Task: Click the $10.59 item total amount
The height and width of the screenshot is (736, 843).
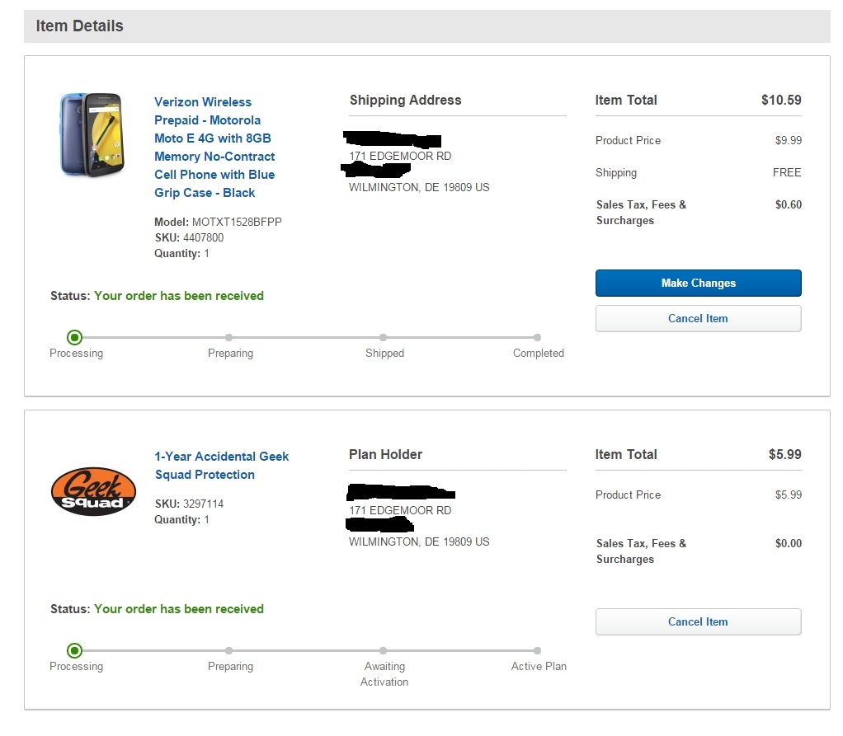Action: pyautogui.click(x=780, y=101)
